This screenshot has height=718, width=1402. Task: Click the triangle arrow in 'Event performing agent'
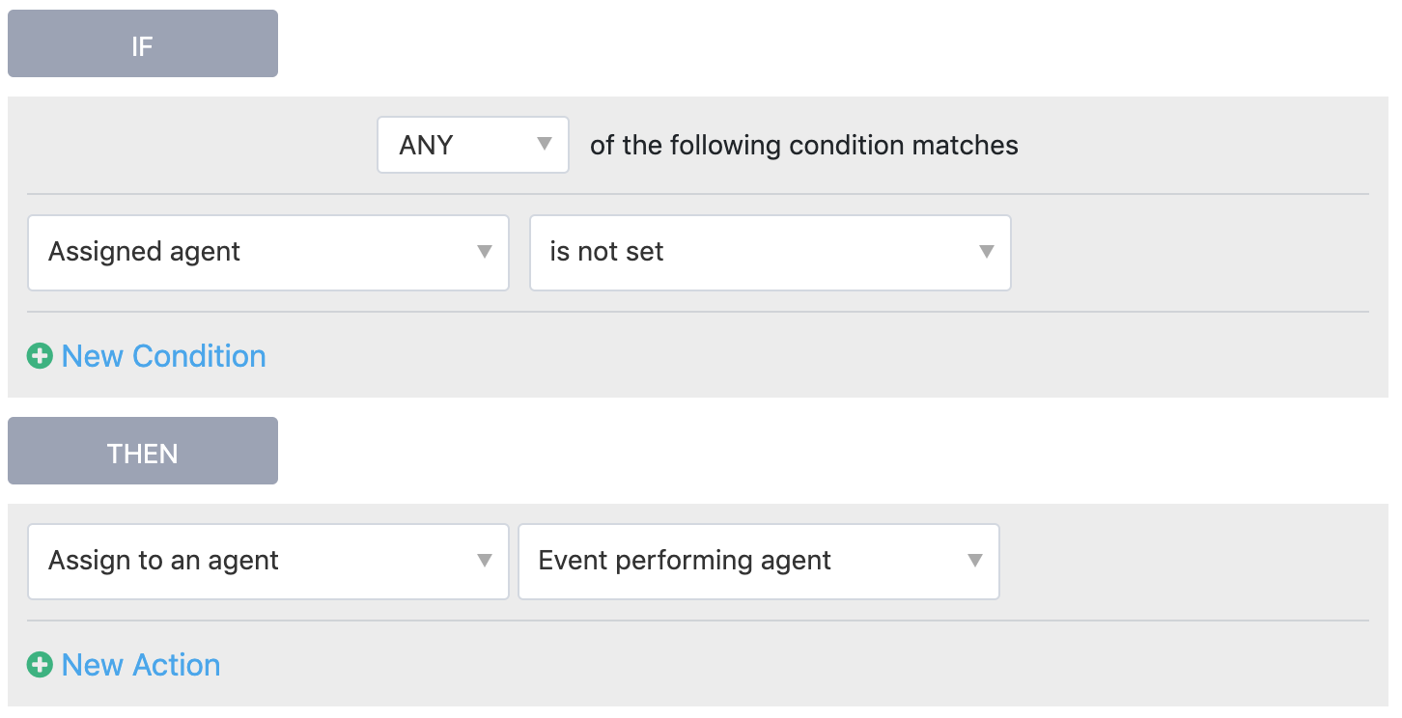975,561
